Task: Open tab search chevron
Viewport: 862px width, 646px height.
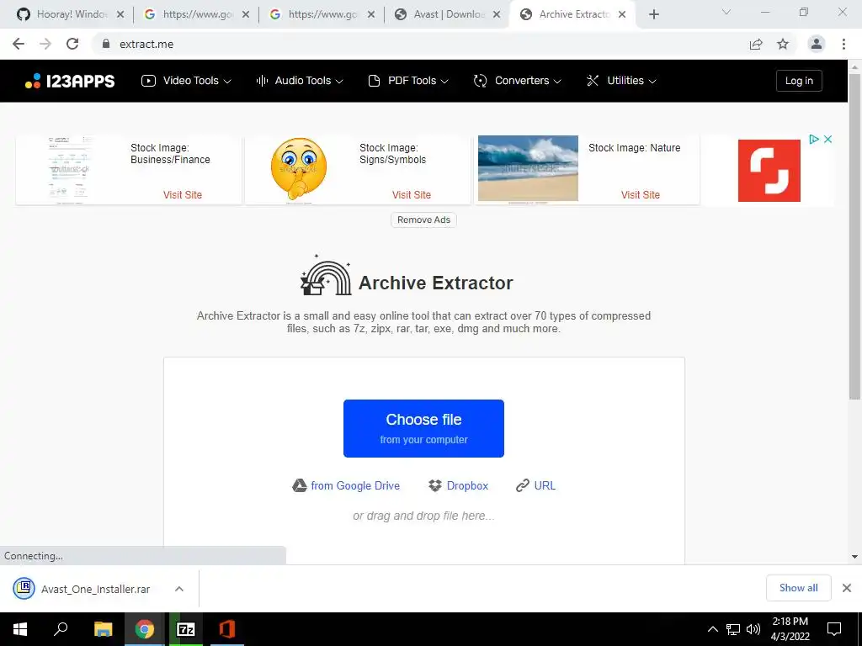Action: click(x=726, y=12)
